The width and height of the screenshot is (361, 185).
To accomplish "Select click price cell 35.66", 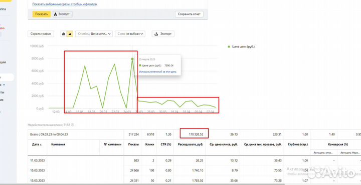I will pyautogui.click(x=234, y=180).
